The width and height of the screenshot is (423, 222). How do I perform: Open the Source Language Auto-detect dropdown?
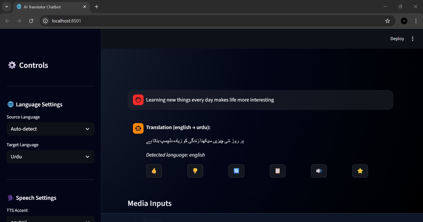tap(50, 129)
